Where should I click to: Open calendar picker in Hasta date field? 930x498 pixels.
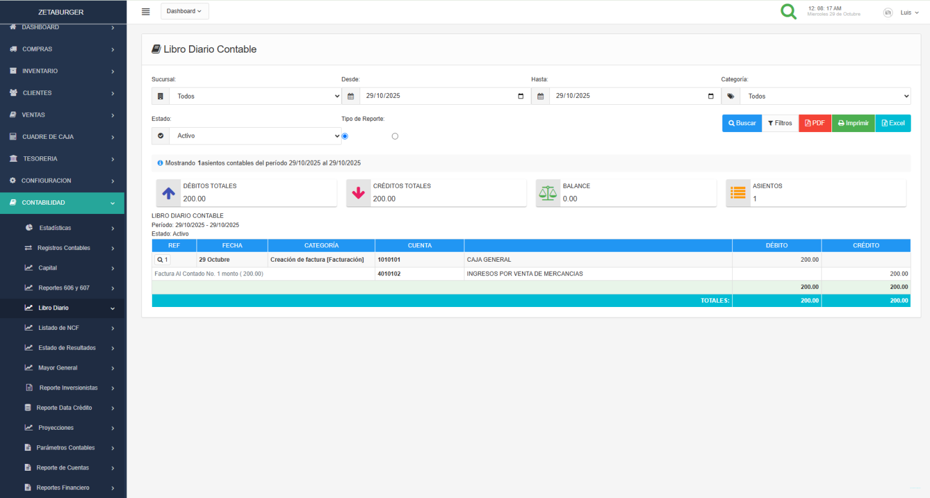click(711, 96)
